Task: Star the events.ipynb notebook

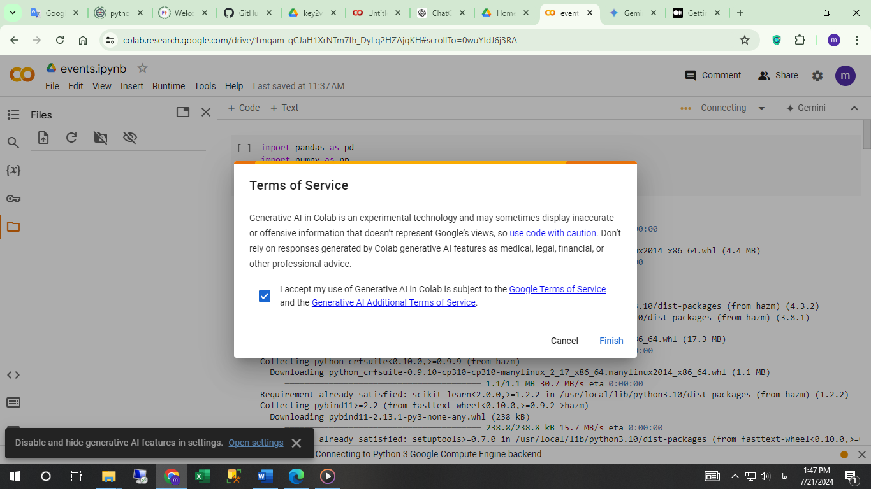Action: [143, 68]
